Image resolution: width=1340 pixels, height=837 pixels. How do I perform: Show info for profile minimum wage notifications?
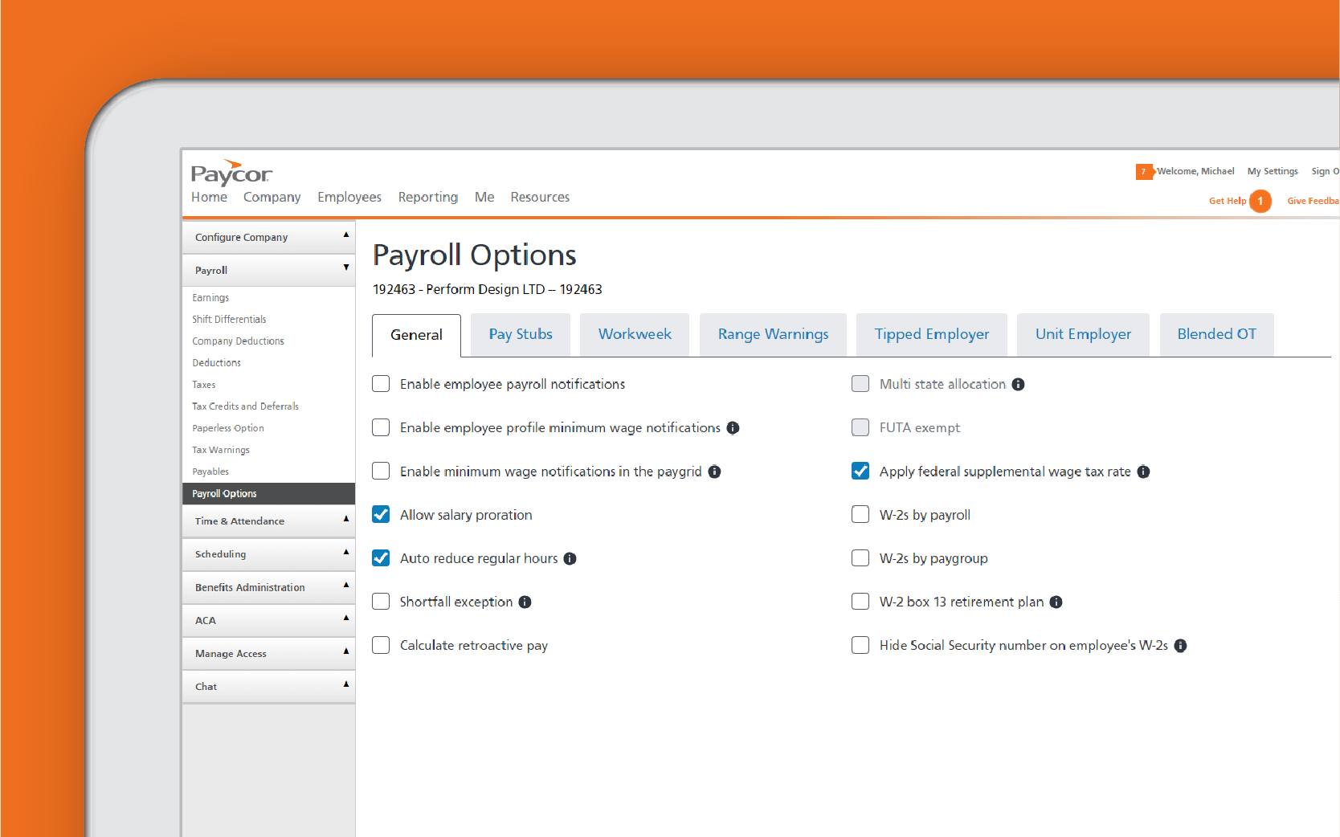click(x=733, y=428)
